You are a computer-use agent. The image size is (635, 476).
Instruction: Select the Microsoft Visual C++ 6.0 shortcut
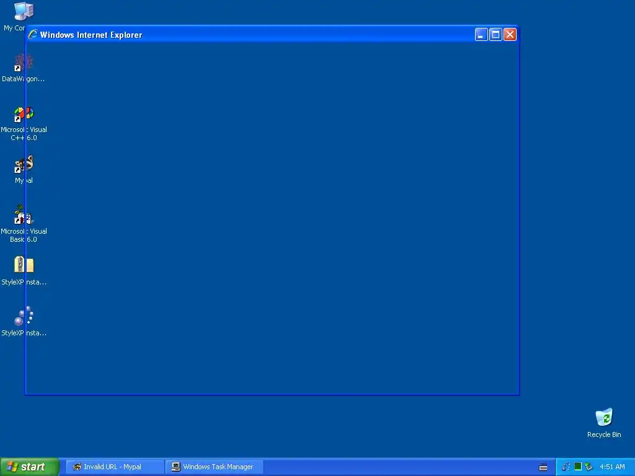tap(24, 114)
